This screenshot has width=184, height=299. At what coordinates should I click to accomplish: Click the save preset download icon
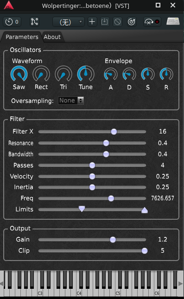click(x=104, y=22)
